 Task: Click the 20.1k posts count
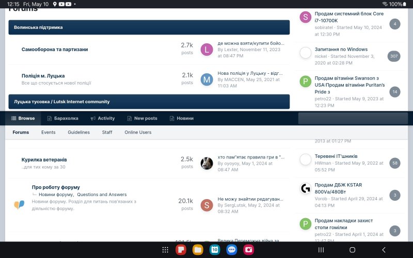click(186, 201)
